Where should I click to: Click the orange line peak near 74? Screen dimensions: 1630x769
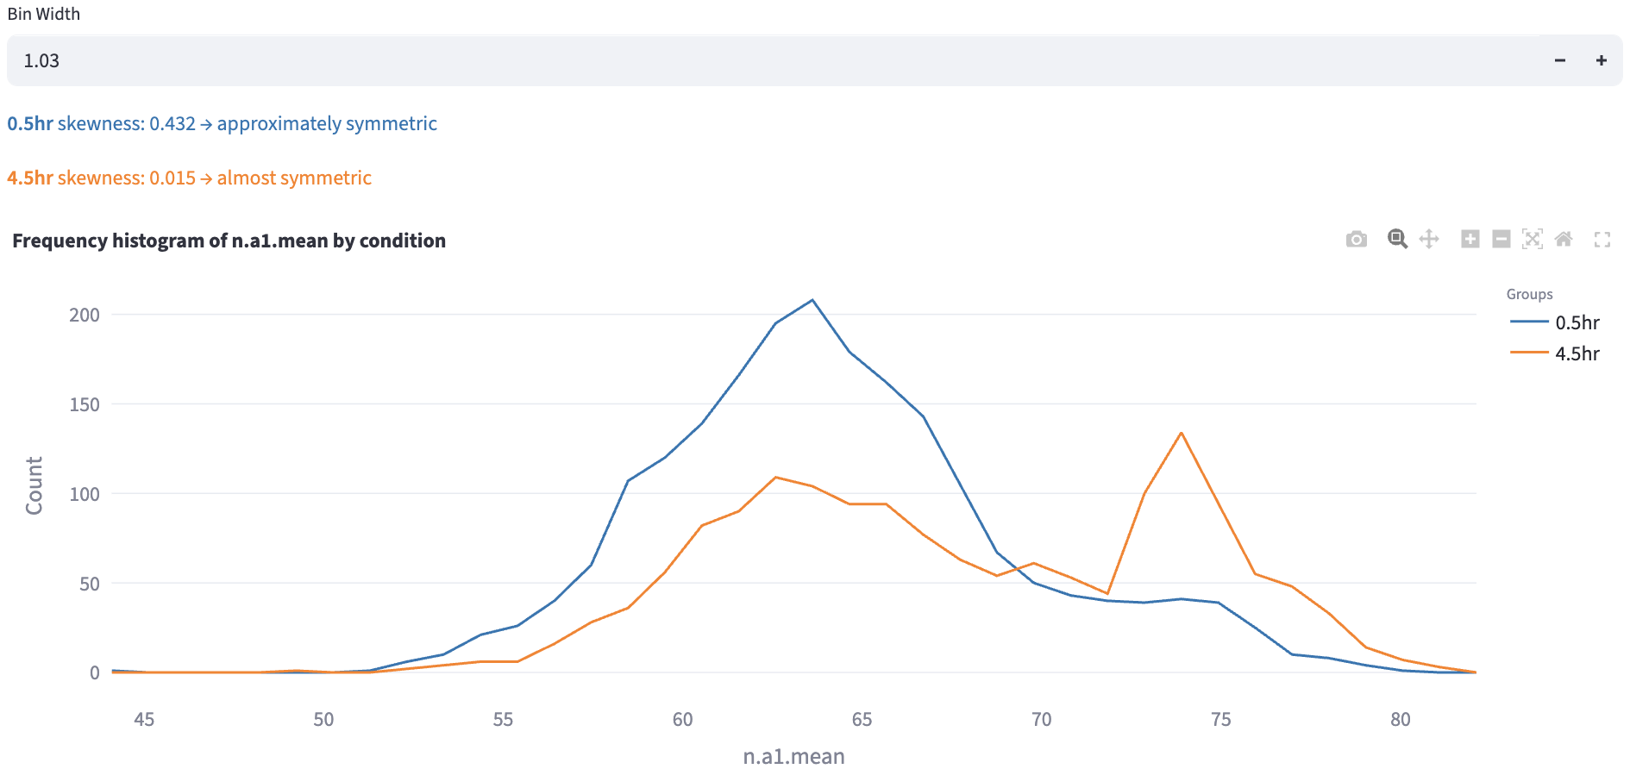pos(1181,433)
